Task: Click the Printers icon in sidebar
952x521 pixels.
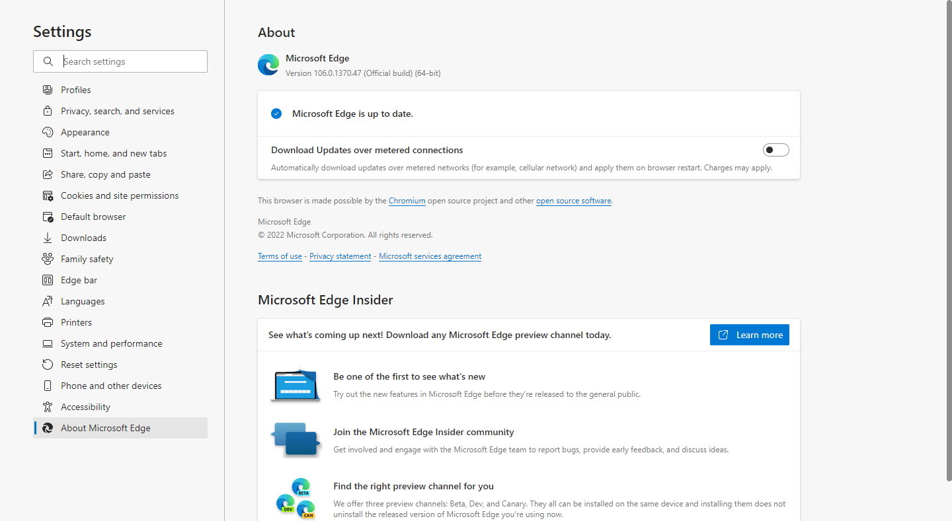Action: [47, 322]
